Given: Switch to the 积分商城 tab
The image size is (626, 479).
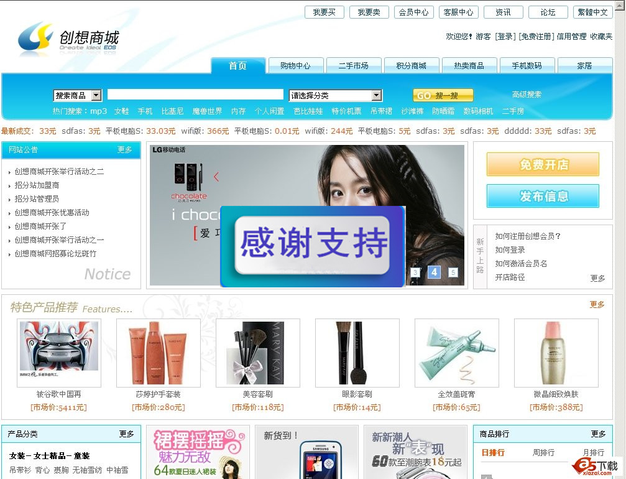Looking at the screenshot, I should [x=411, y=65].
